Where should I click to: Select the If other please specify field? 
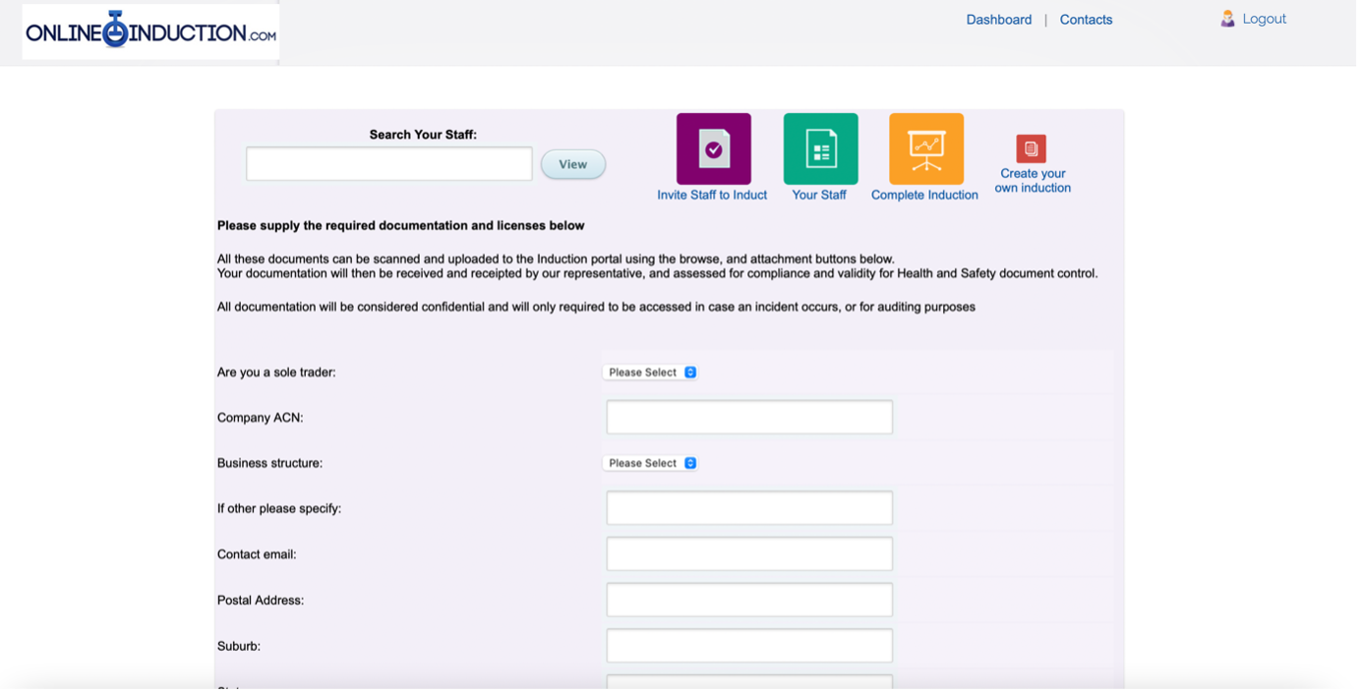pyautogui.click(x=749, y=508)
